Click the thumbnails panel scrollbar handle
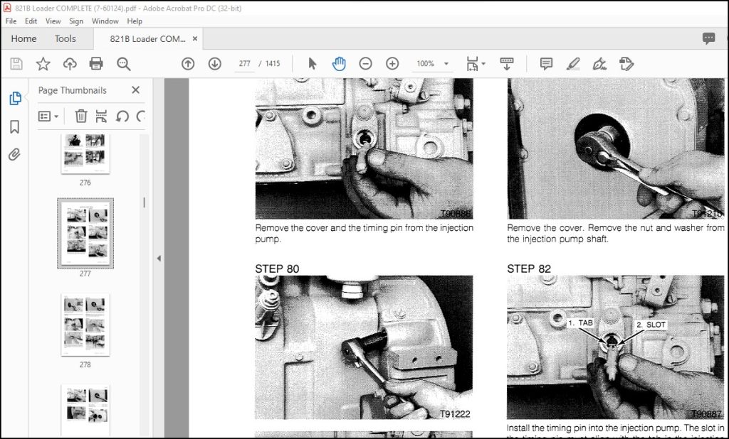The width and height of the screenshot is (729, 439). point(144,202)
